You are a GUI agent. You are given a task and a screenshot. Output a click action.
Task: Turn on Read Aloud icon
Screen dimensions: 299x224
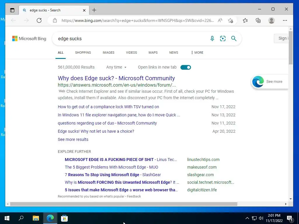point(220,20)
